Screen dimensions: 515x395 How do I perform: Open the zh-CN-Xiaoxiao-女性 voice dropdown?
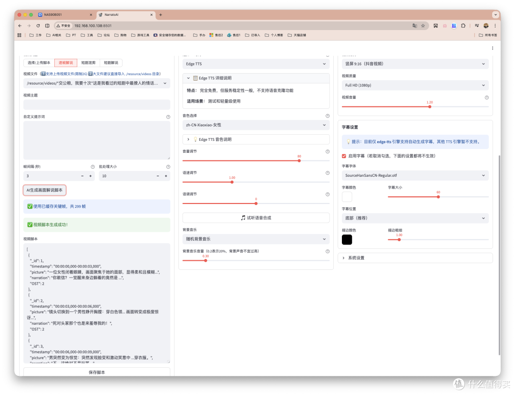(256, 125)
